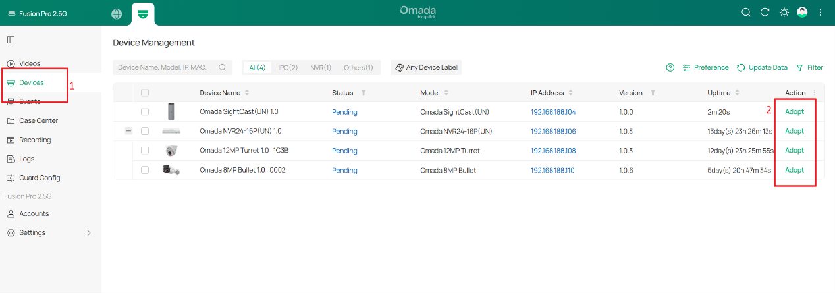Sort table by Uptime
The image size is (835, 293).
click(x=737, y=93)
